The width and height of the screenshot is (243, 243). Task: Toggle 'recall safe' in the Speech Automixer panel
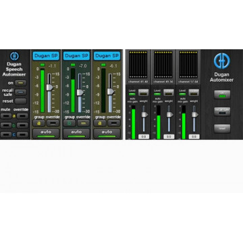[20, 92]
